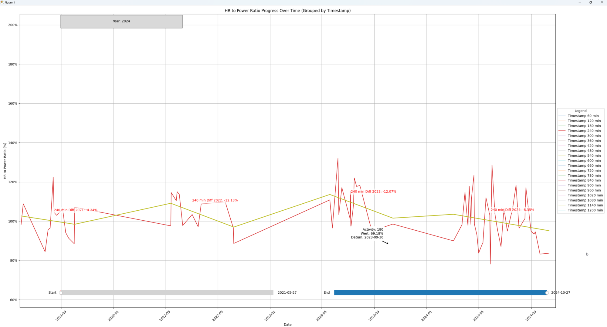Toggle Timestamp 780 min legend entry
Image resolution: width=607 pixels, height=327 pixels.
[579, 175]
